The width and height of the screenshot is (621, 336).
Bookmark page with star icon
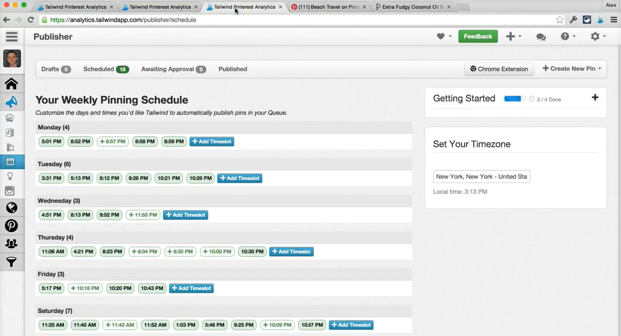pyautogui.click(x=560, y=20)
